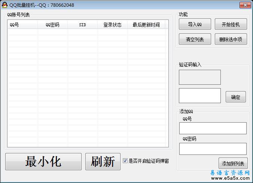This screenshot has height=183, width=253.
Task: Click the SID column header
Action: coord(83,25)
